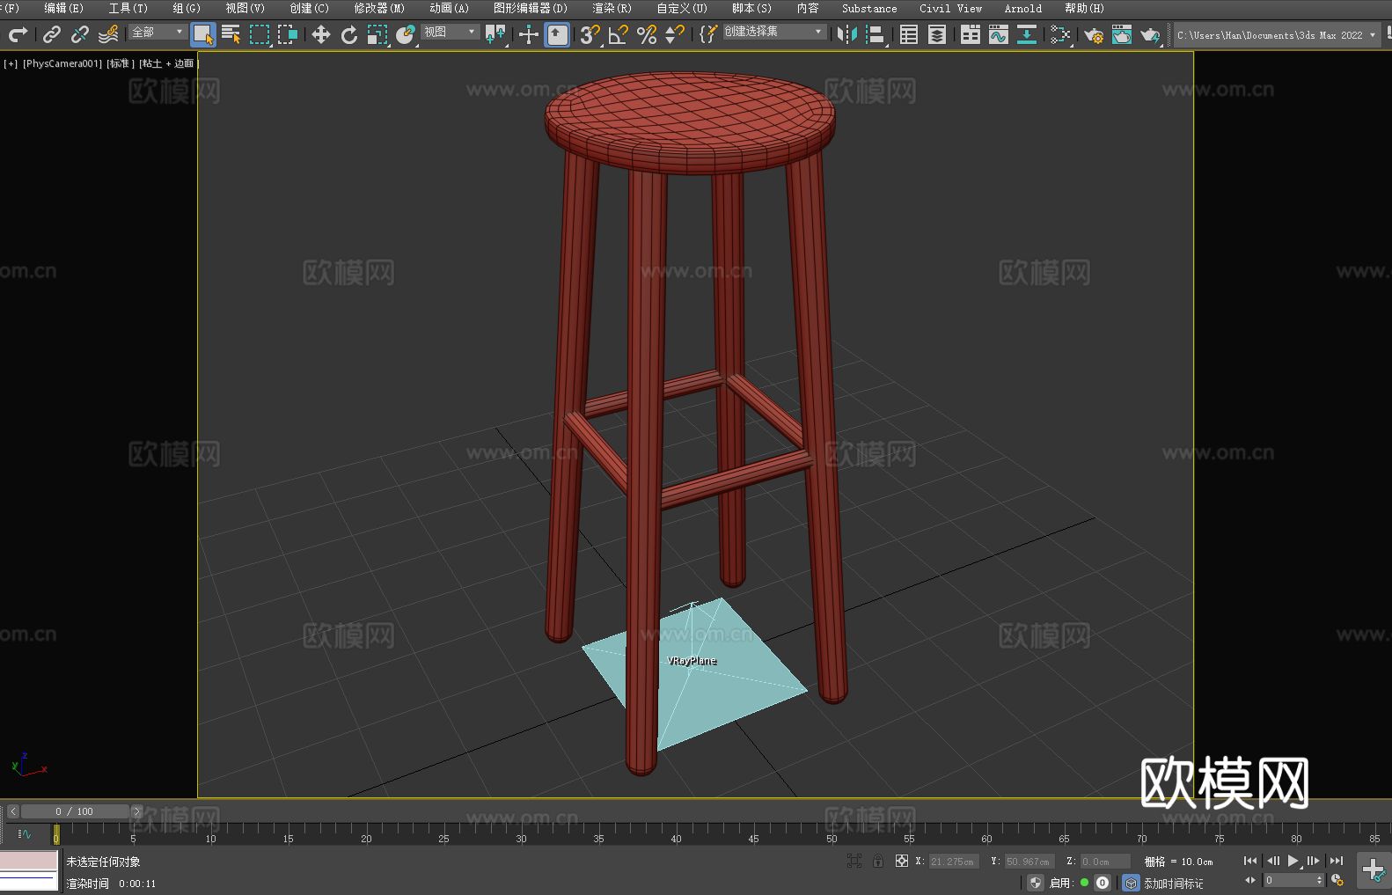Show the Ribbon toggle icon

click(971, 34)
